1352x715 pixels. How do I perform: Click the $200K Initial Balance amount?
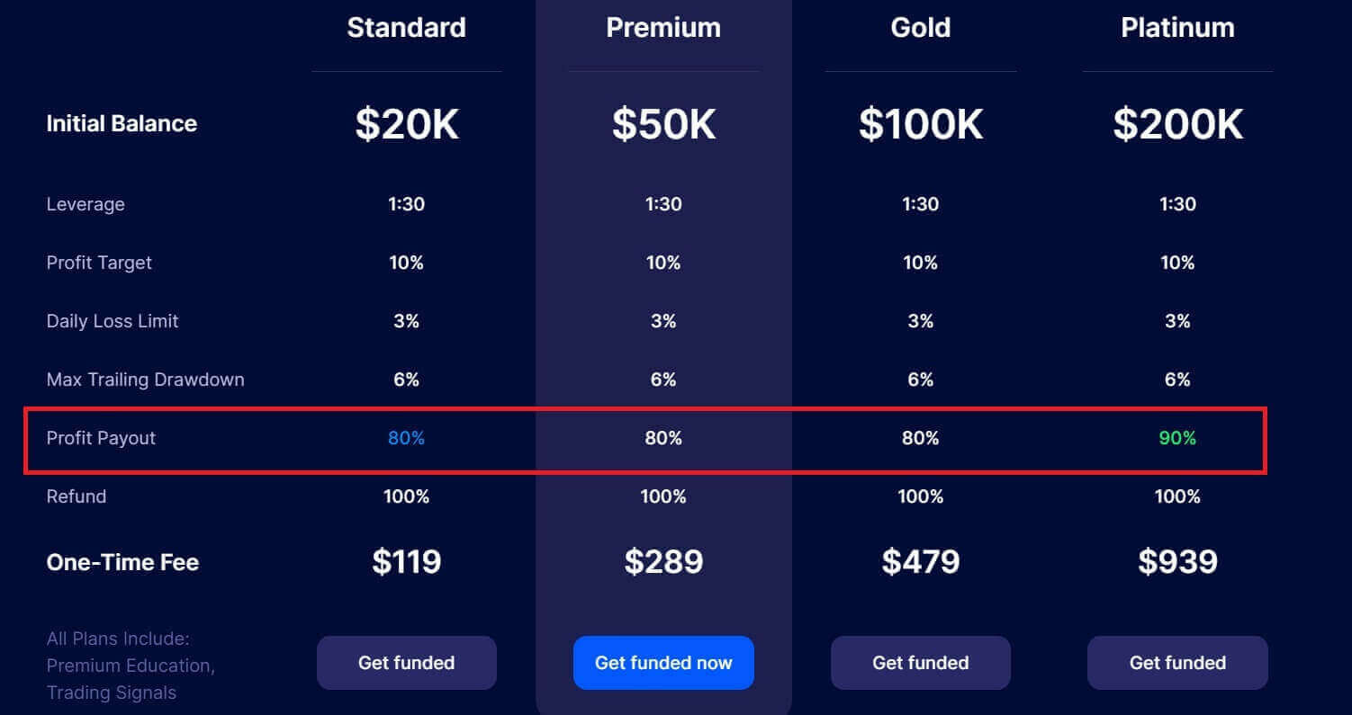[x=1177, y=124]
